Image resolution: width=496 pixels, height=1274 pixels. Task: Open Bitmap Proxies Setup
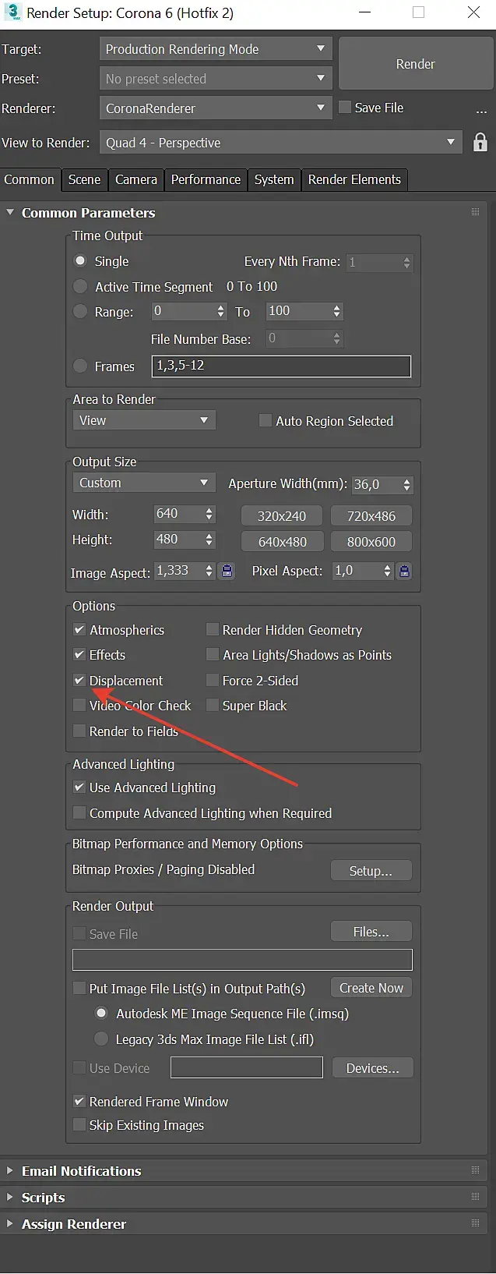(x=371, y=870)
